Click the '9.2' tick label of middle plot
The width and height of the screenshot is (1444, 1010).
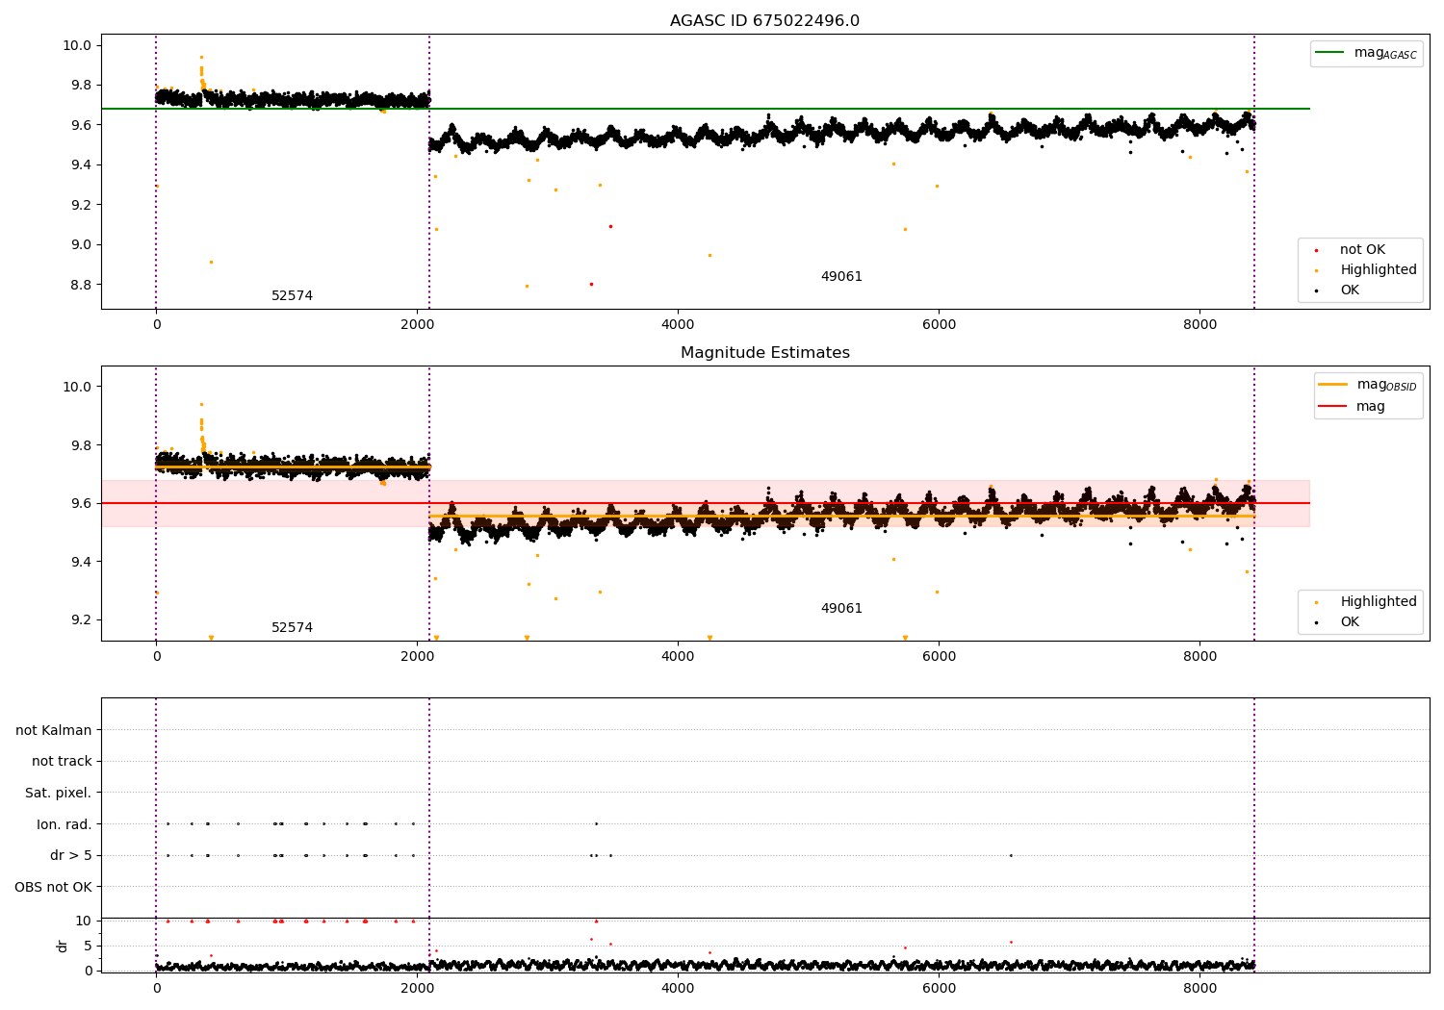[x=81, y=619]
